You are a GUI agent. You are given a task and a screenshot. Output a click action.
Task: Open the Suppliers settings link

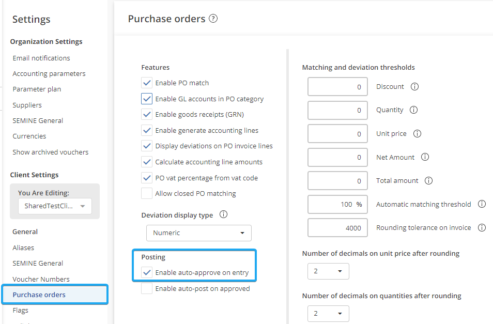27,105
